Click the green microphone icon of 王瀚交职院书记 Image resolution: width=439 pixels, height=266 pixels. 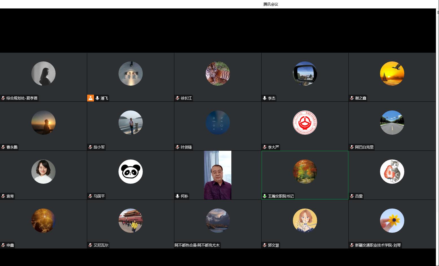click(265, 196)
